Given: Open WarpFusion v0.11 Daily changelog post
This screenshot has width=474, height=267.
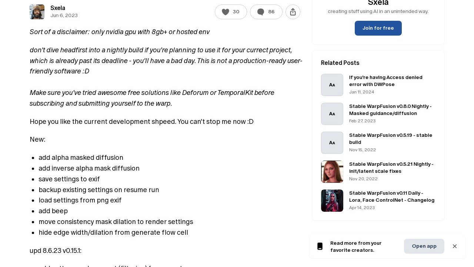Looking at the screenshot, I should point(391,197).
